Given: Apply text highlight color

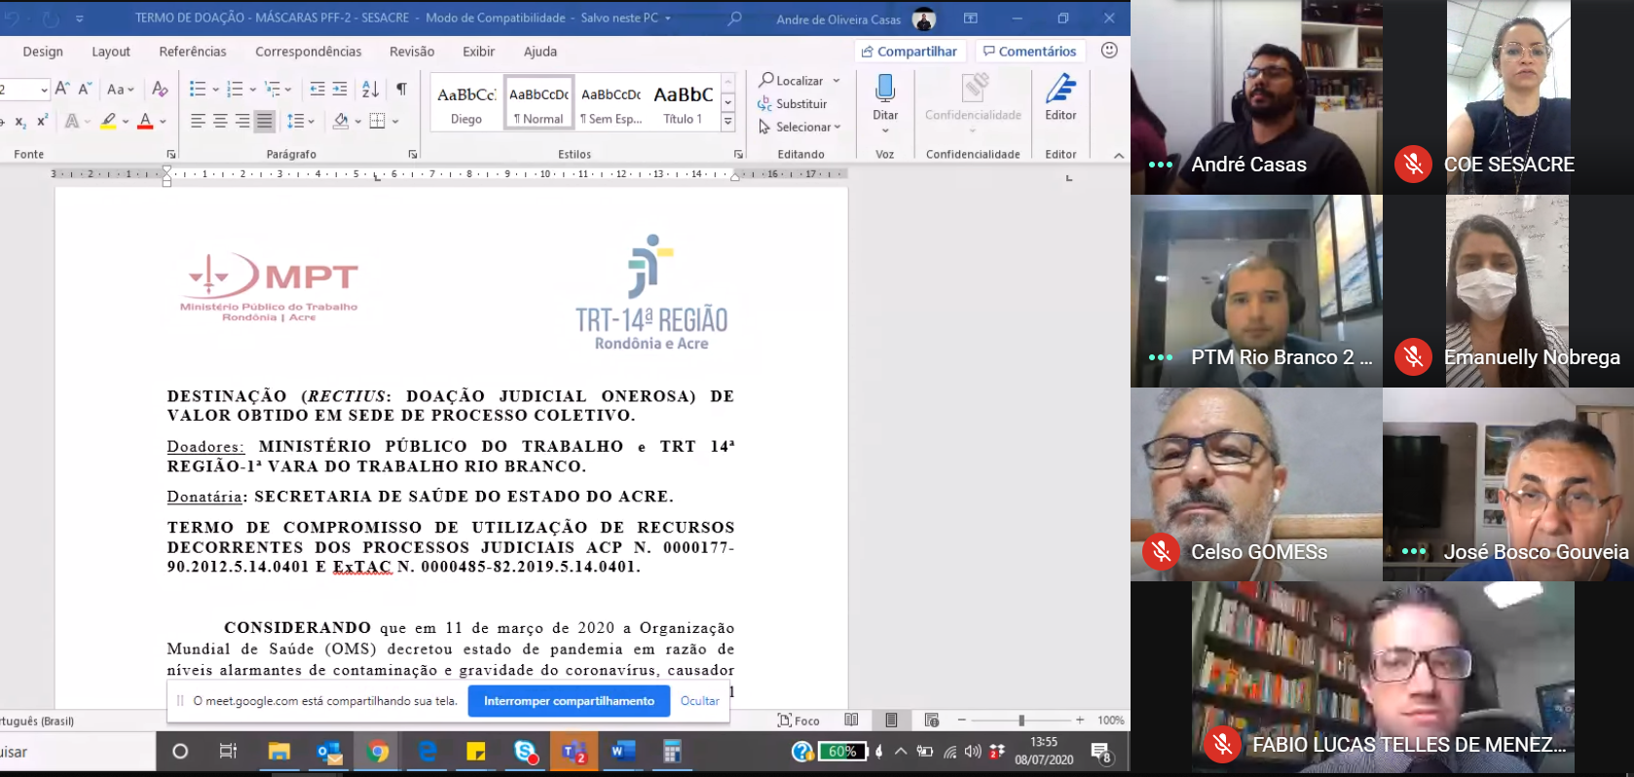Looking at the screenshot, I should click(109, 121).
